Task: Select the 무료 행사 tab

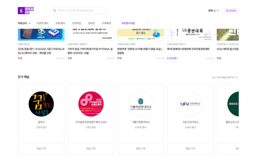Action: click(60, 23)
